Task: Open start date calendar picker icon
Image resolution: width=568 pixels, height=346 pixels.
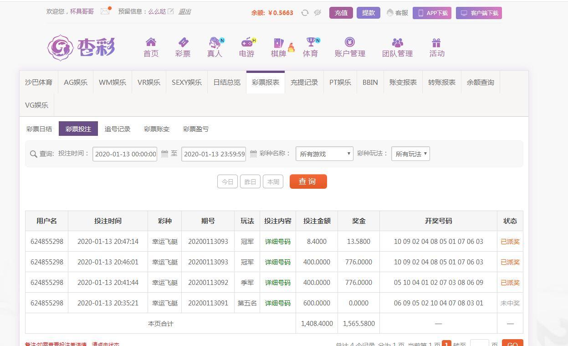Action: [x=164, y=154]
